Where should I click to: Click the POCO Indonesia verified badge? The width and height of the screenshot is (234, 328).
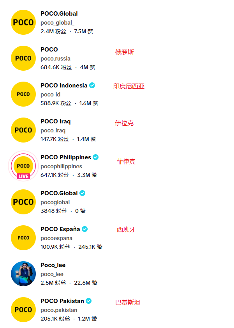click(x=92, y=86)
